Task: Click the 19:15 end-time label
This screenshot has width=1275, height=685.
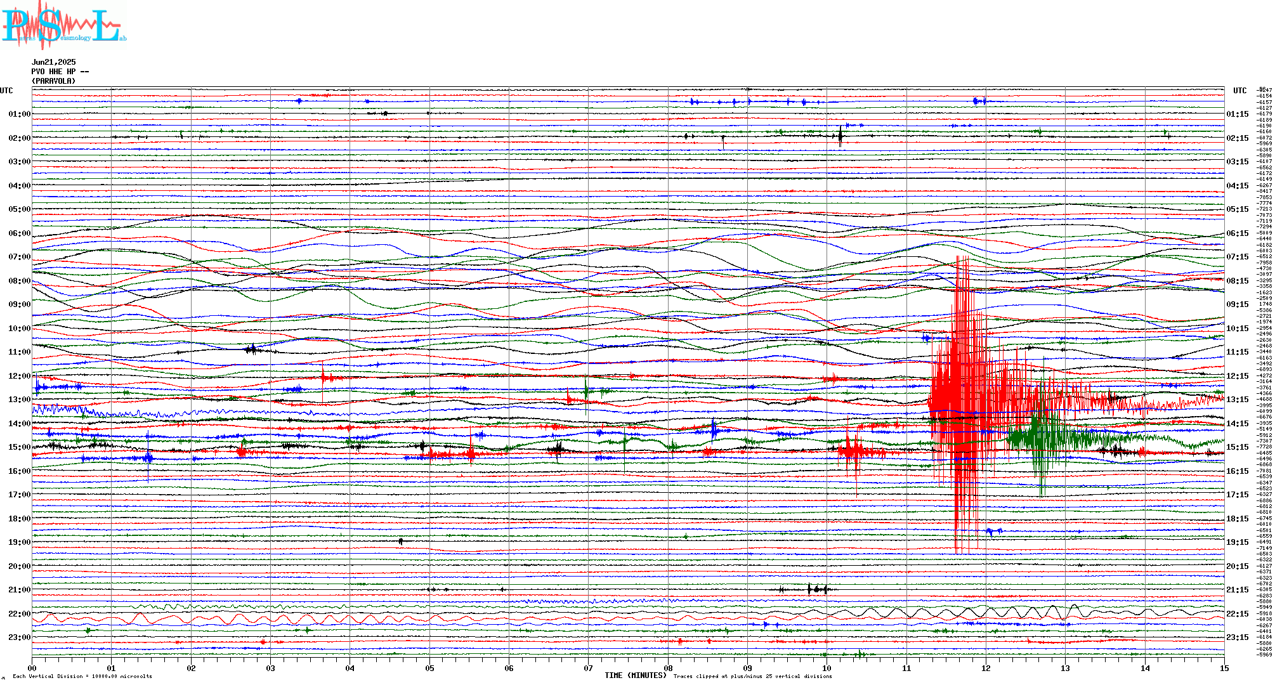Action: [x=1238, y=542]
